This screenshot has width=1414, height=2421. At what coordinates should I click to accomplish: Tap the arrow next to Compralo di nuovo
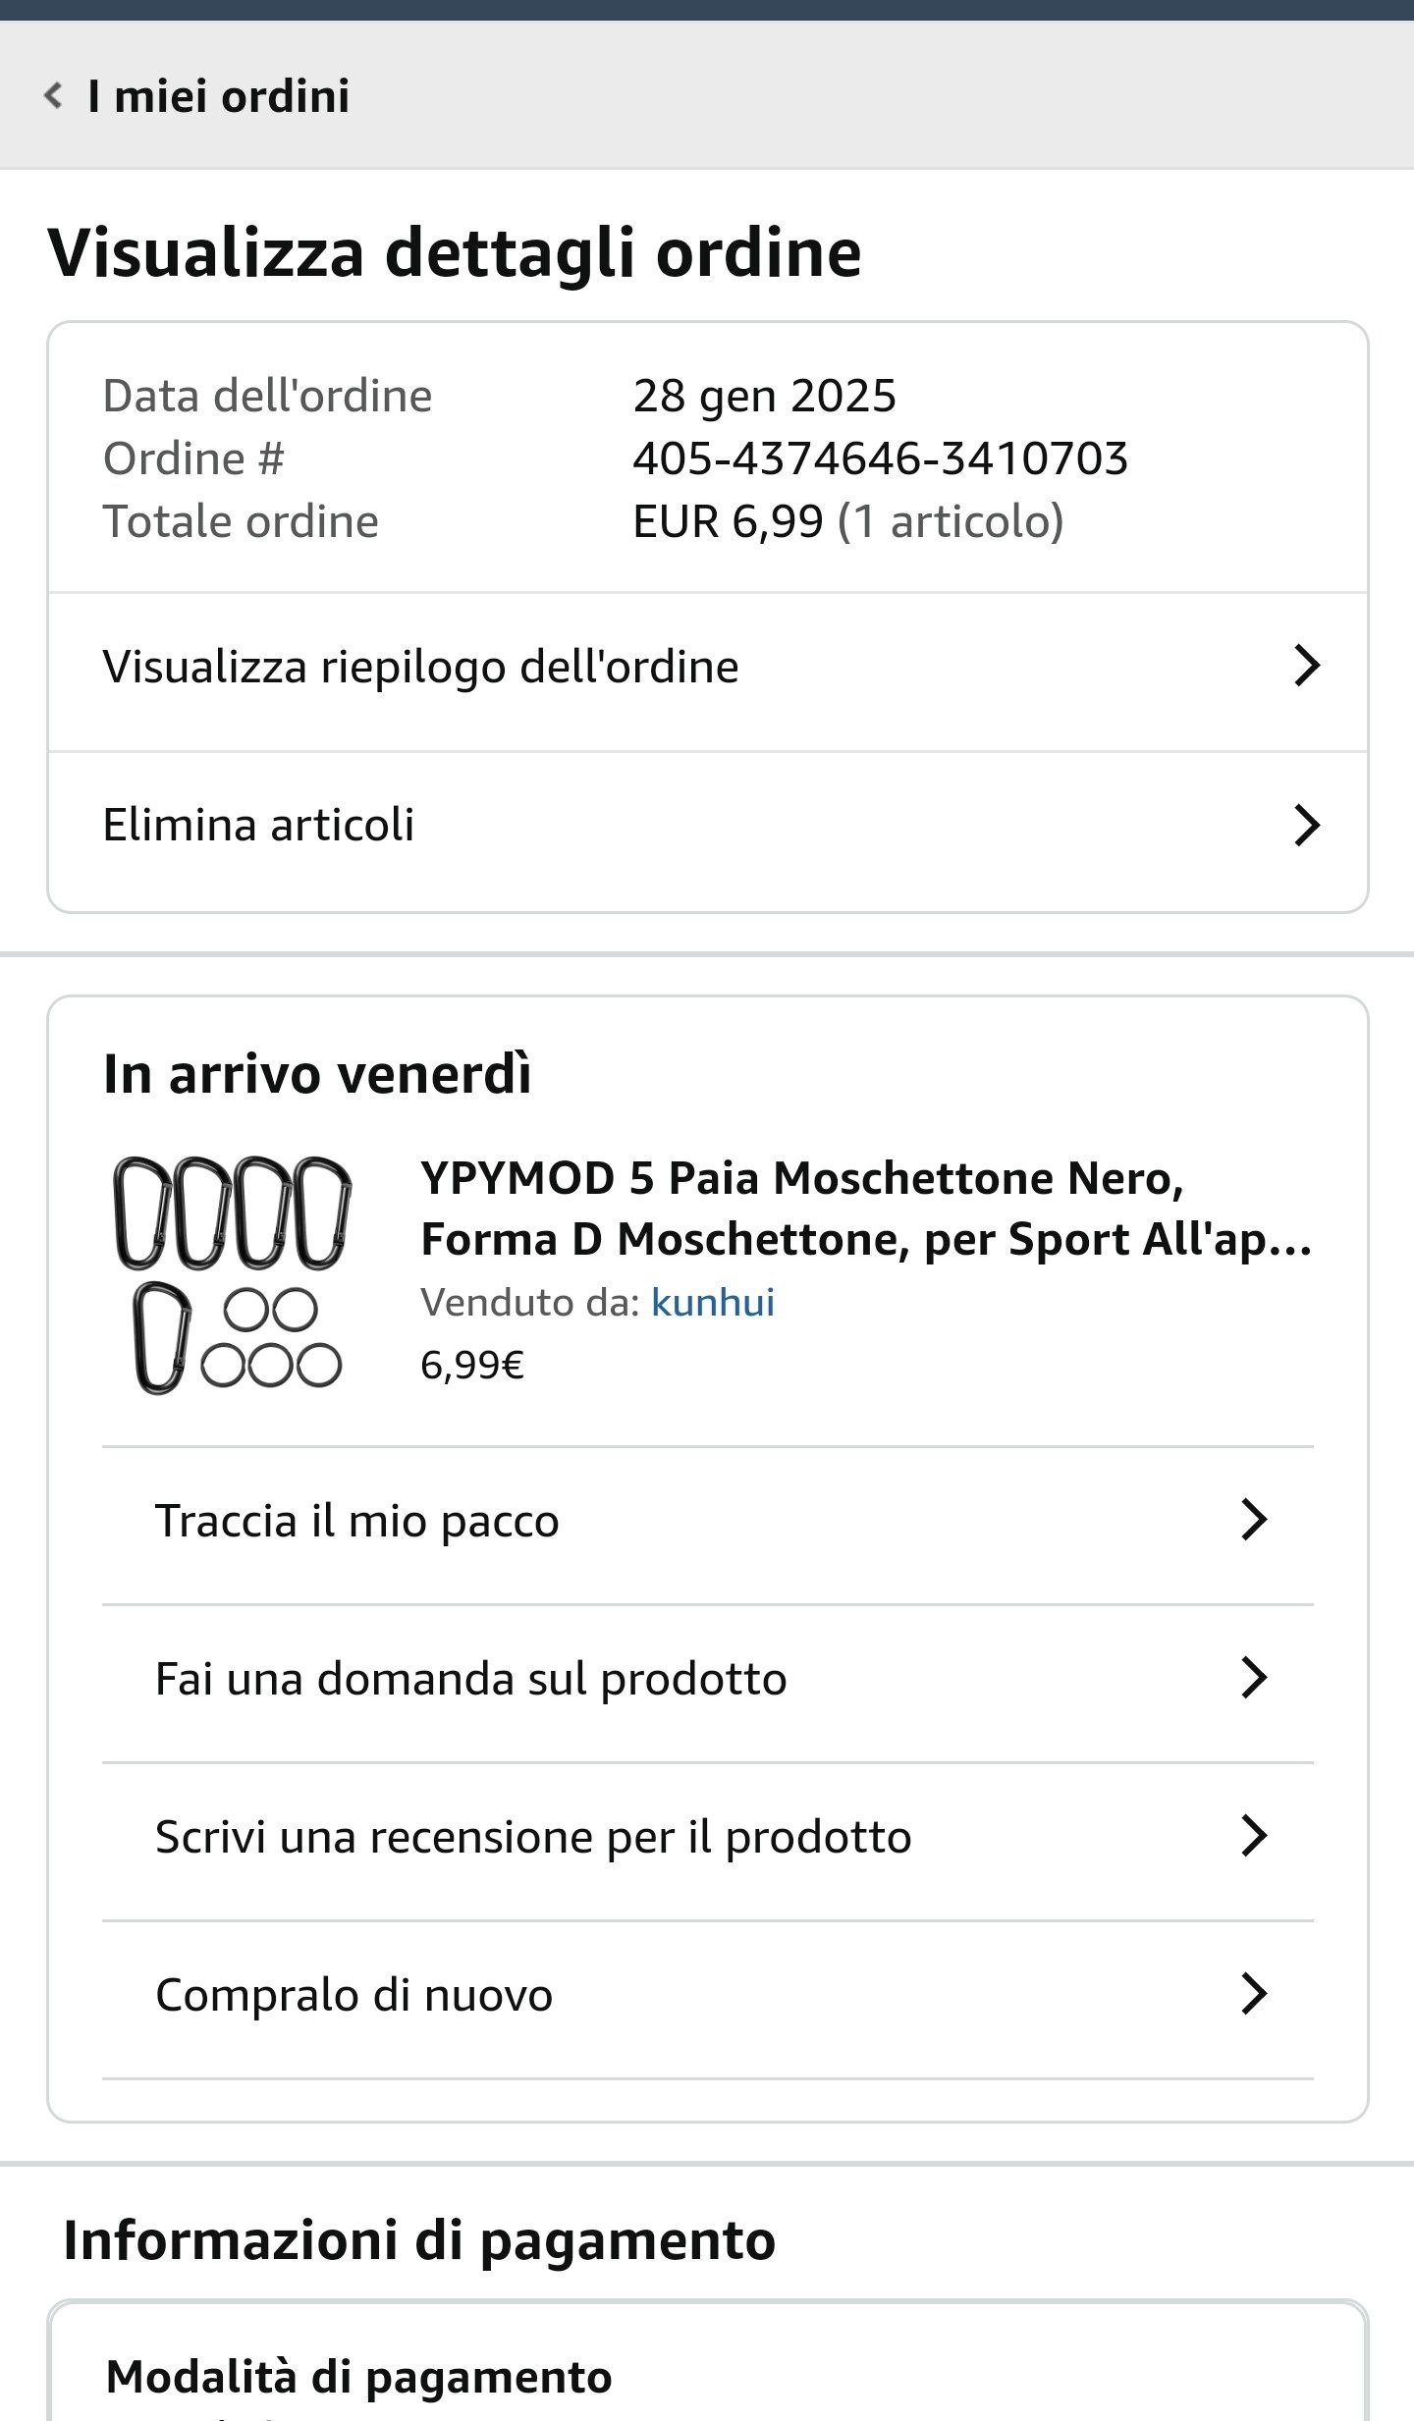tap(1254, 1994)
